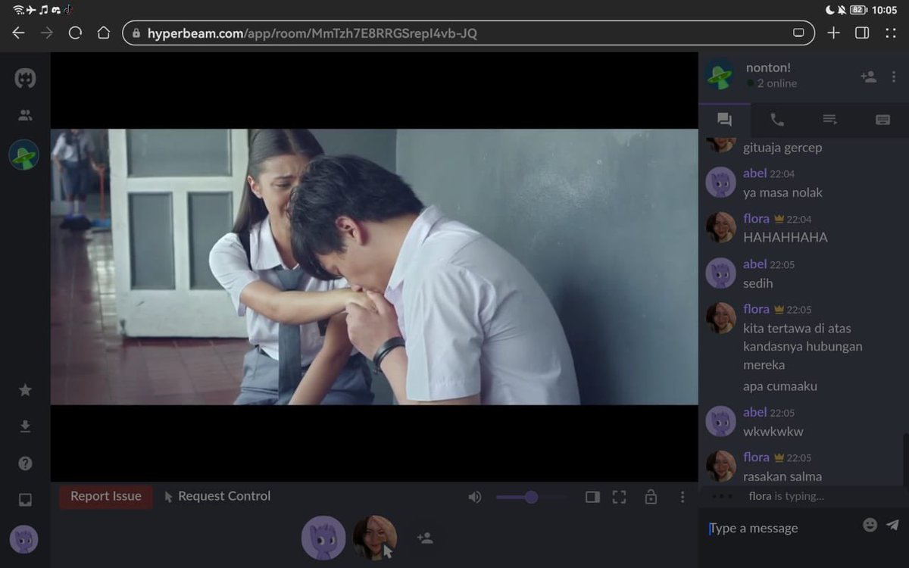909x568 pixels.
Task: Reload the page
Action: coord(75,33)
